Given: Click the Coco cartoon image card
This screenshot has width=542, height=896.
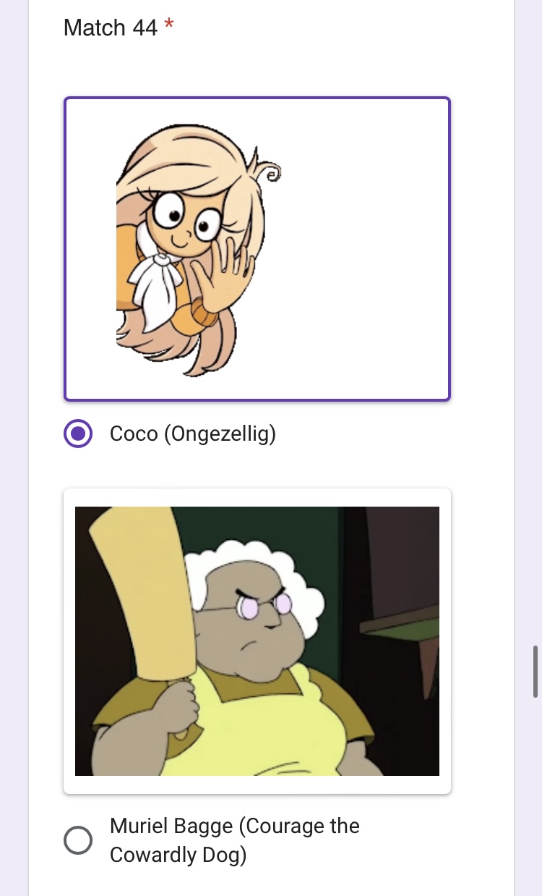Looking at the screenshot, I should pos(257,249).
